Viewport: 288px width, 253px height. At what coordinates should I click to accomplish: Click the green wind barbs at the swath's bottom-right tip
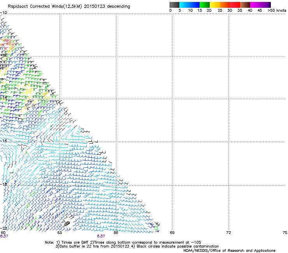[156, 228]
